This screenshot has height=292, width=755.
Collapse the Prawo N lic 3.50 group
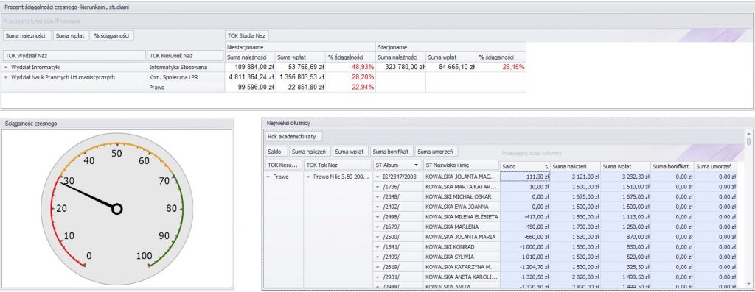[309, 177]
